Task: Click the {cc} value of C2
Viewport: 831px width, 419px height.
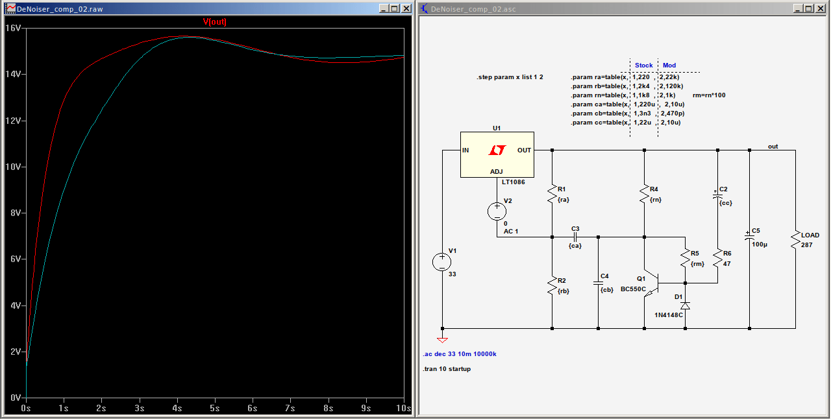Action: [x=726, y=202]
